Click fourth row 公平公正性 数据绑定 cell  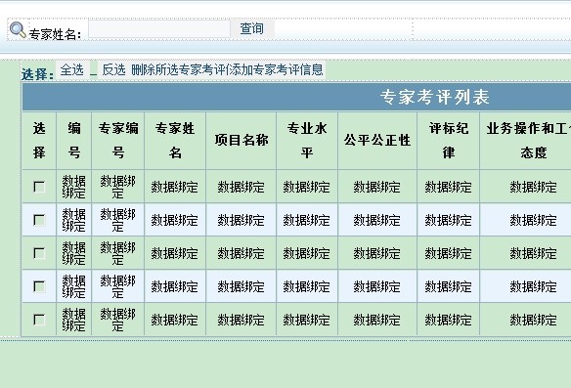pos(377,286)
